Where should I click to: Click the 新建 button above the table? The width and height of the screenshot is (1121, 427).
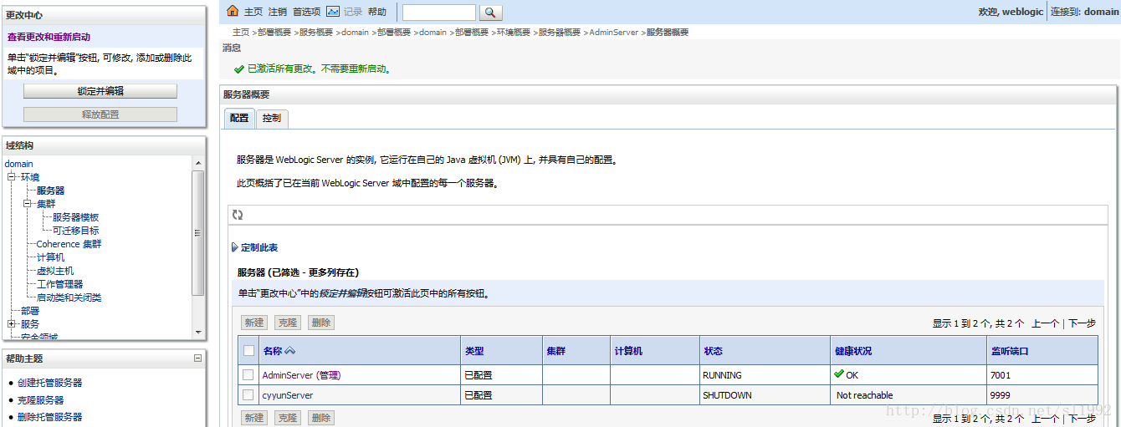(254, 323)
